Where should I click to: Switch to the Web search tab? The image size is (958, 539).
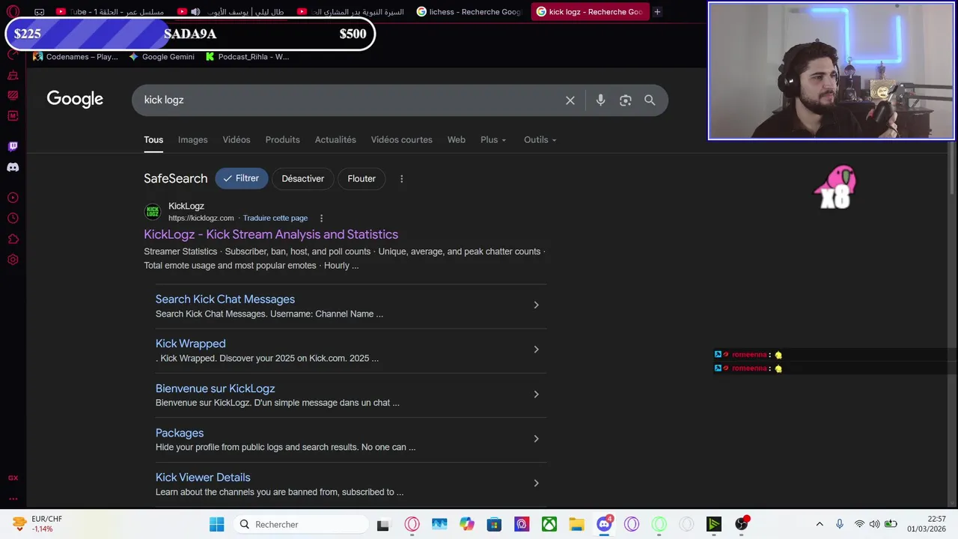pyautogui.click(x=457, y=140)
